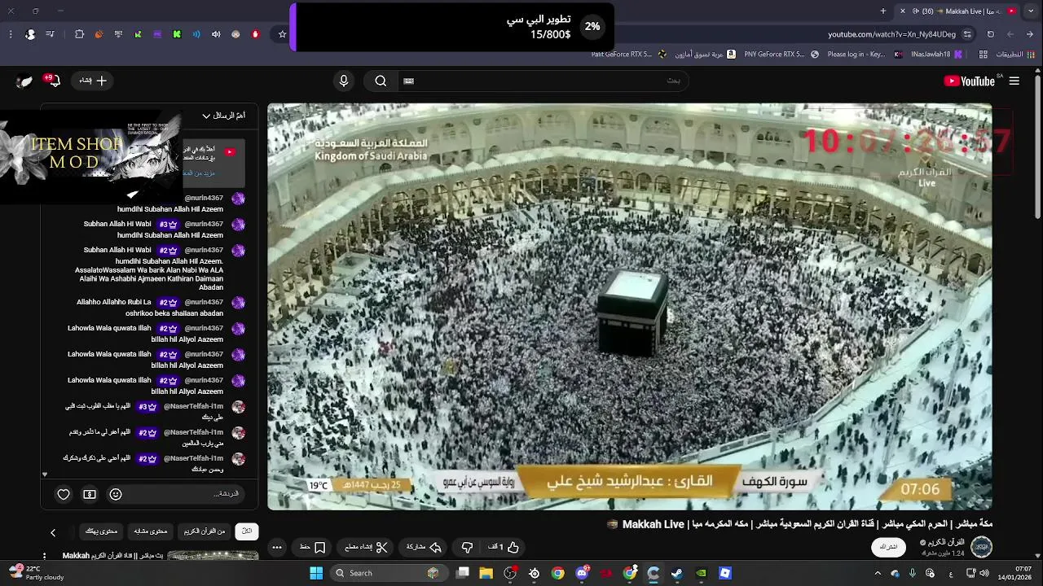Reload the page with the refresh icon
This screenshot has height=586, width=1043.
[x=990, y=34]
